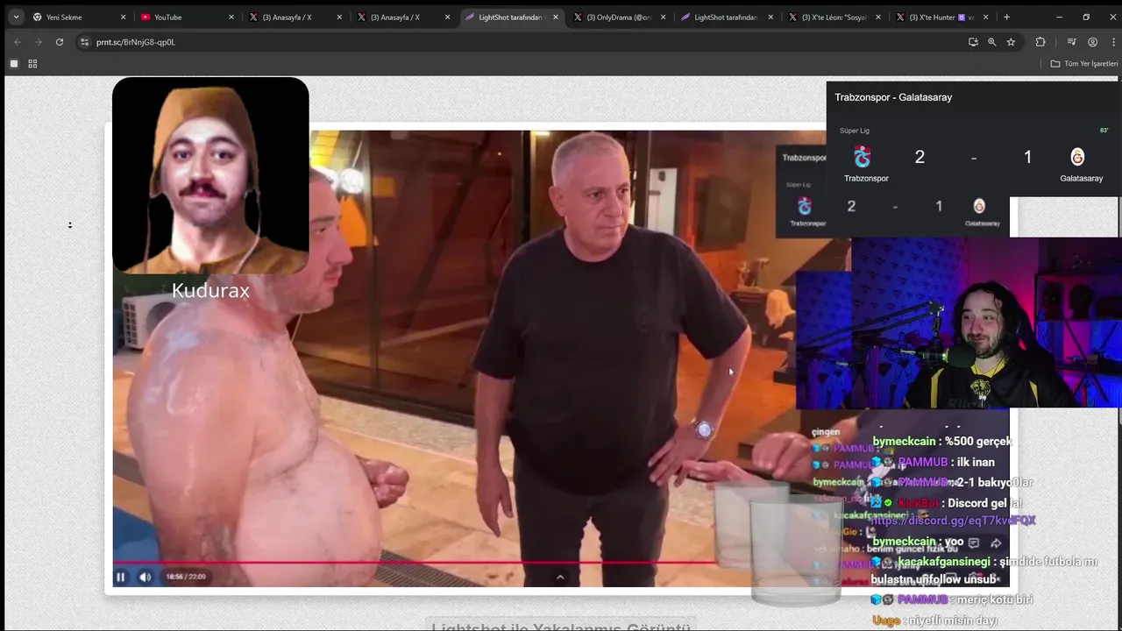Close the Yeni Sekme tab
Screen dimensions: 1122x631
[x=123, y=17]
